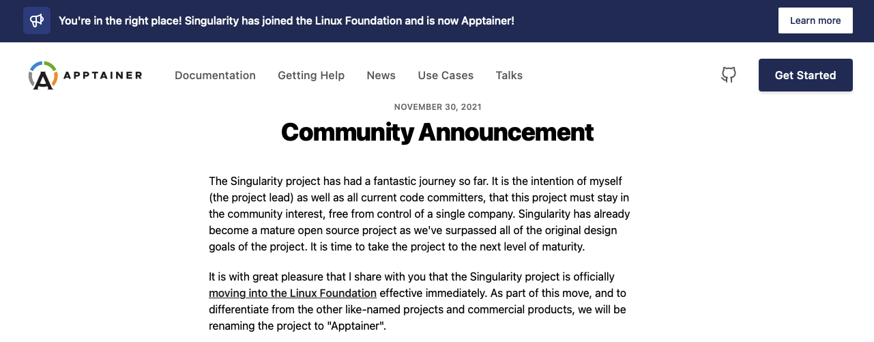Click the Community Announcement heading
This screenshot has width=874, height=342.
pos(437,132)
